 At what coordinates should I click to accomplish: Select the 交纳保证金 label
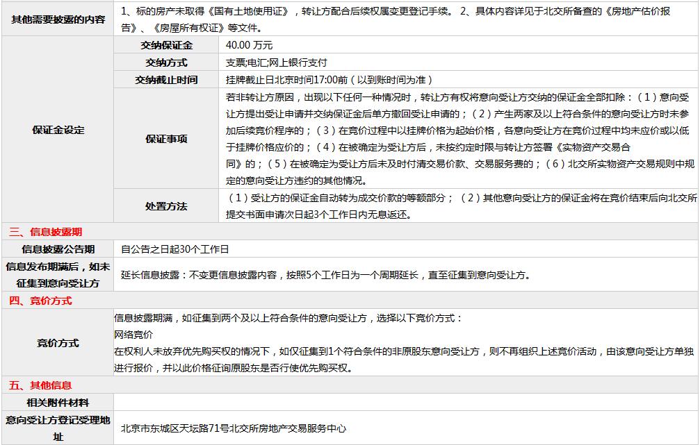click(x=166, y=45)
